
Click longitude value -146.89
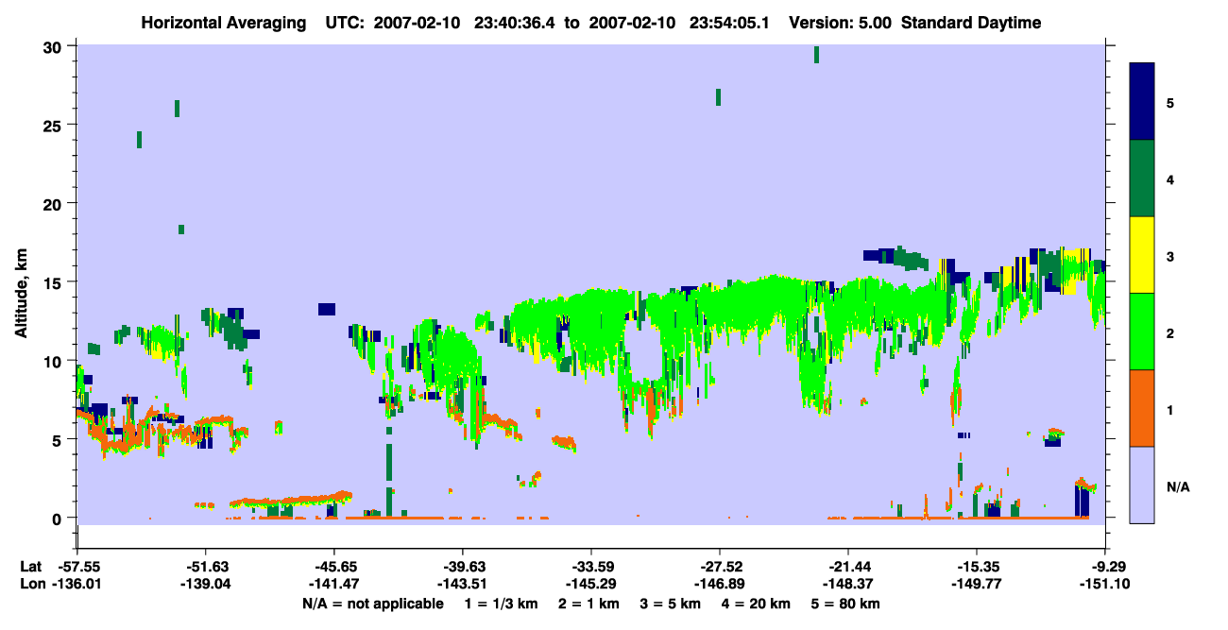(x=720, y=585)
